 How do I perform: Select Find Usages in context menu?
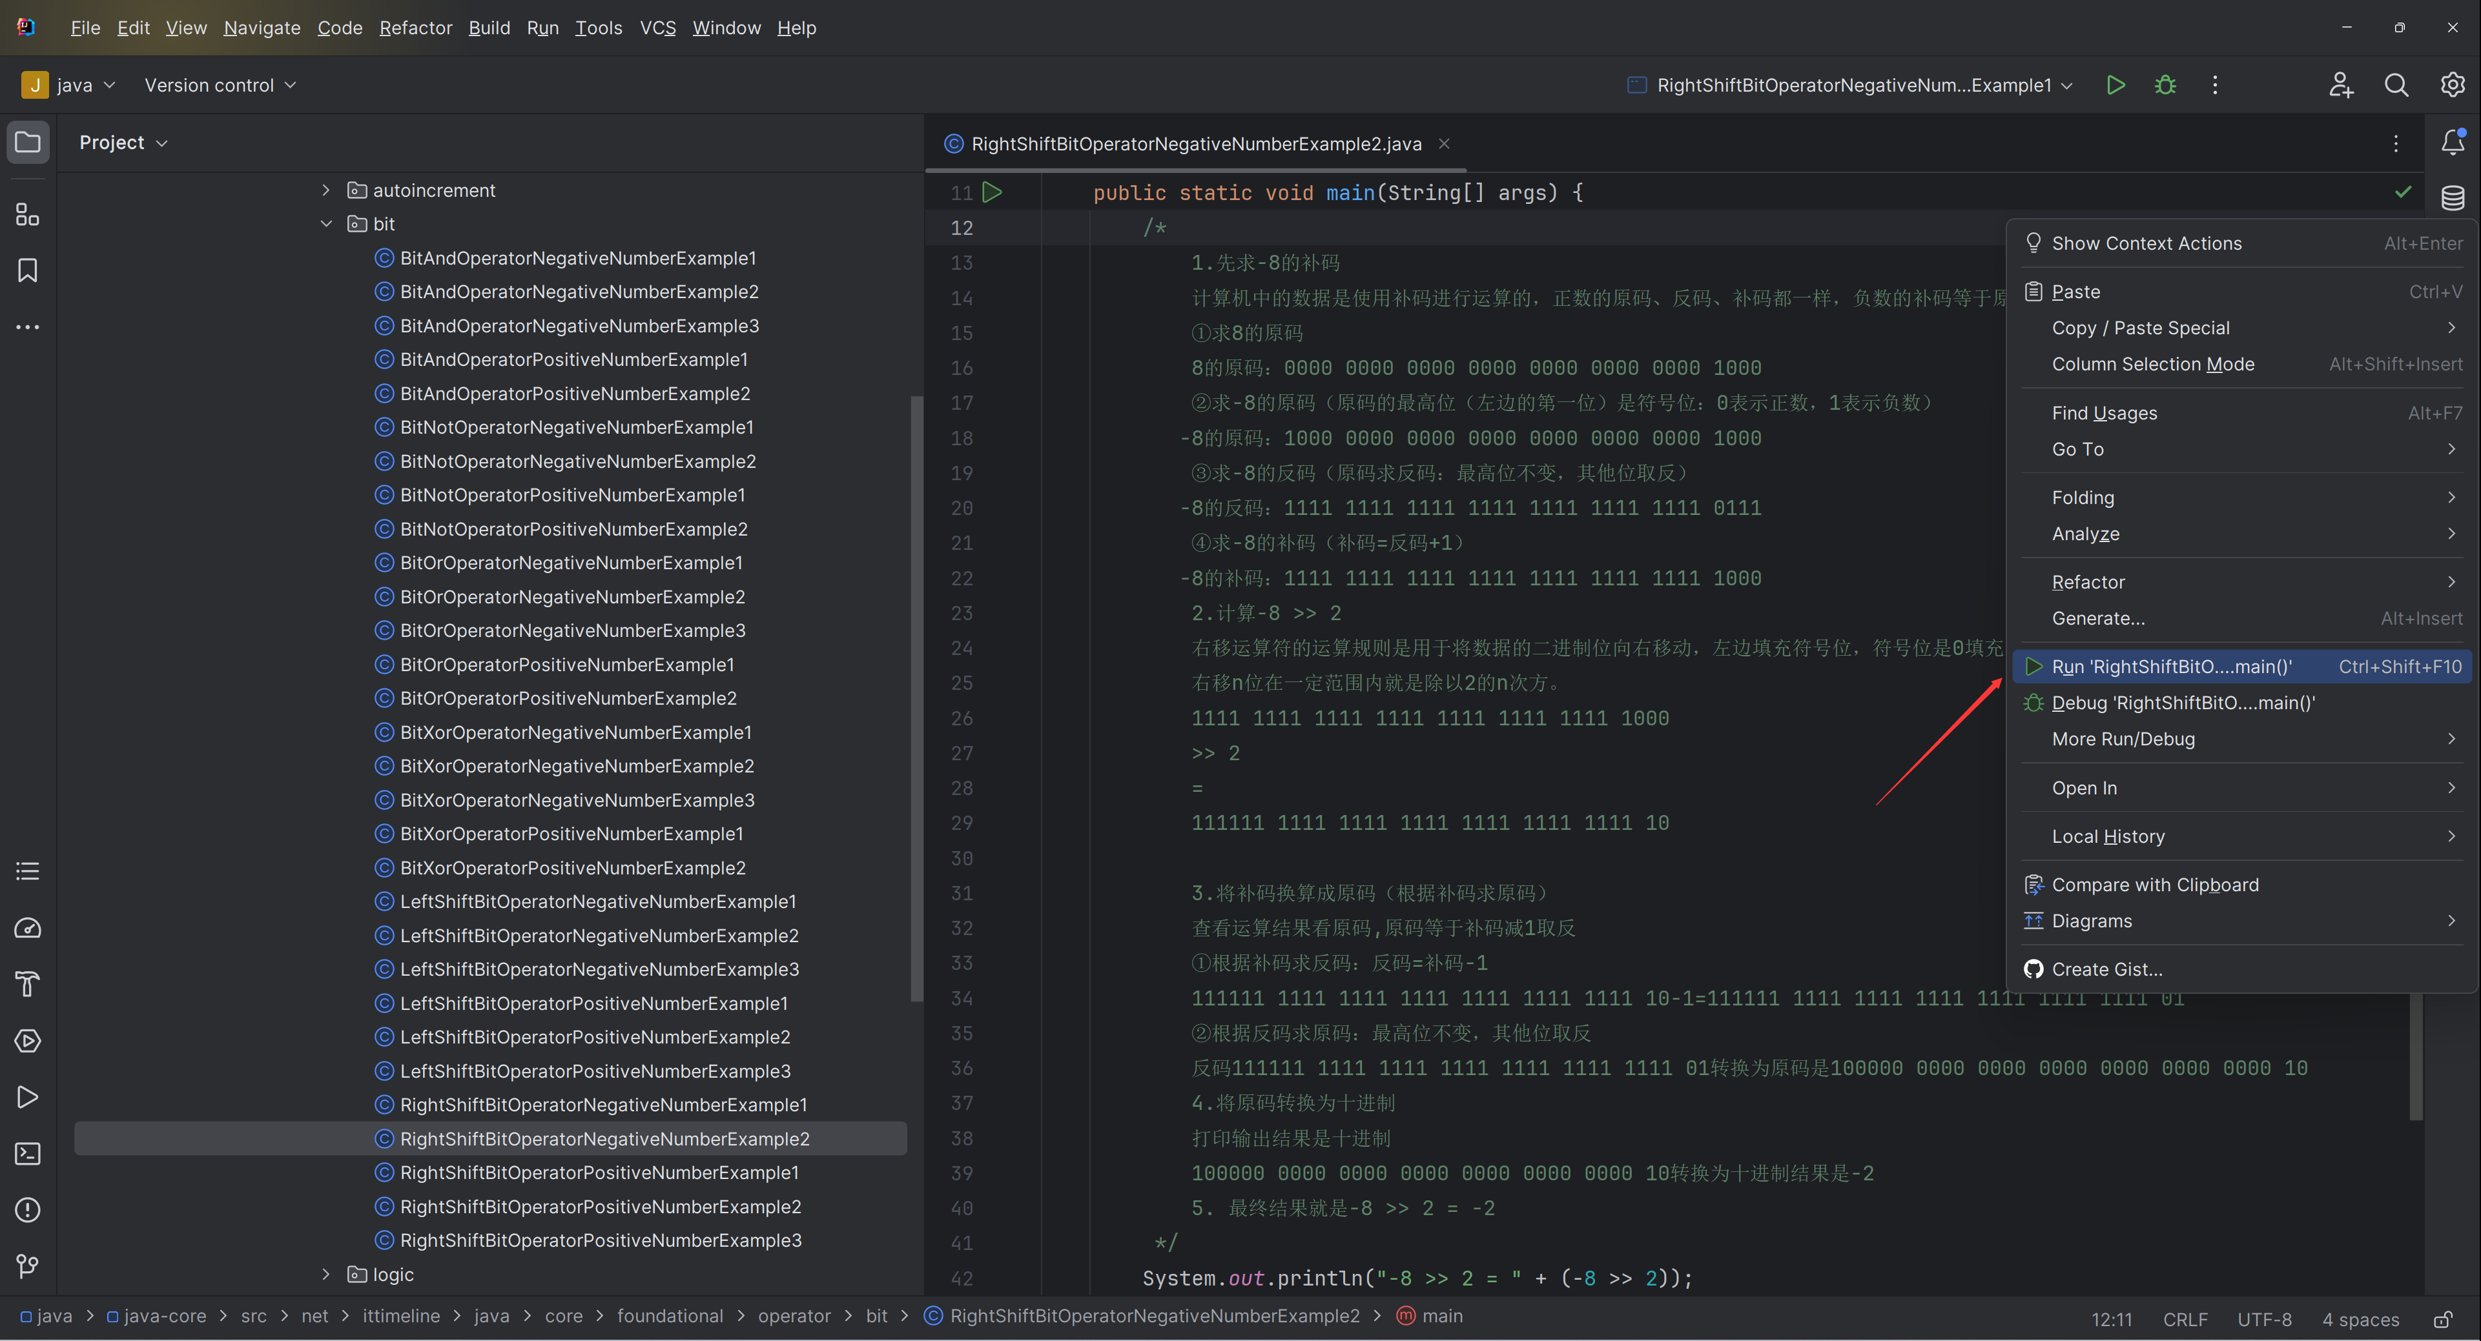(x=2243, y=413)
